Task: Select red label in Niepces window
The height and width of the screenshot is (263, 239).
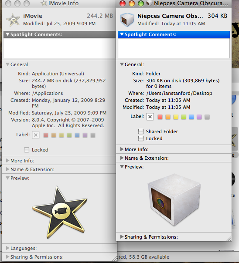Action: pyautogui.click(x=160, y=117)
